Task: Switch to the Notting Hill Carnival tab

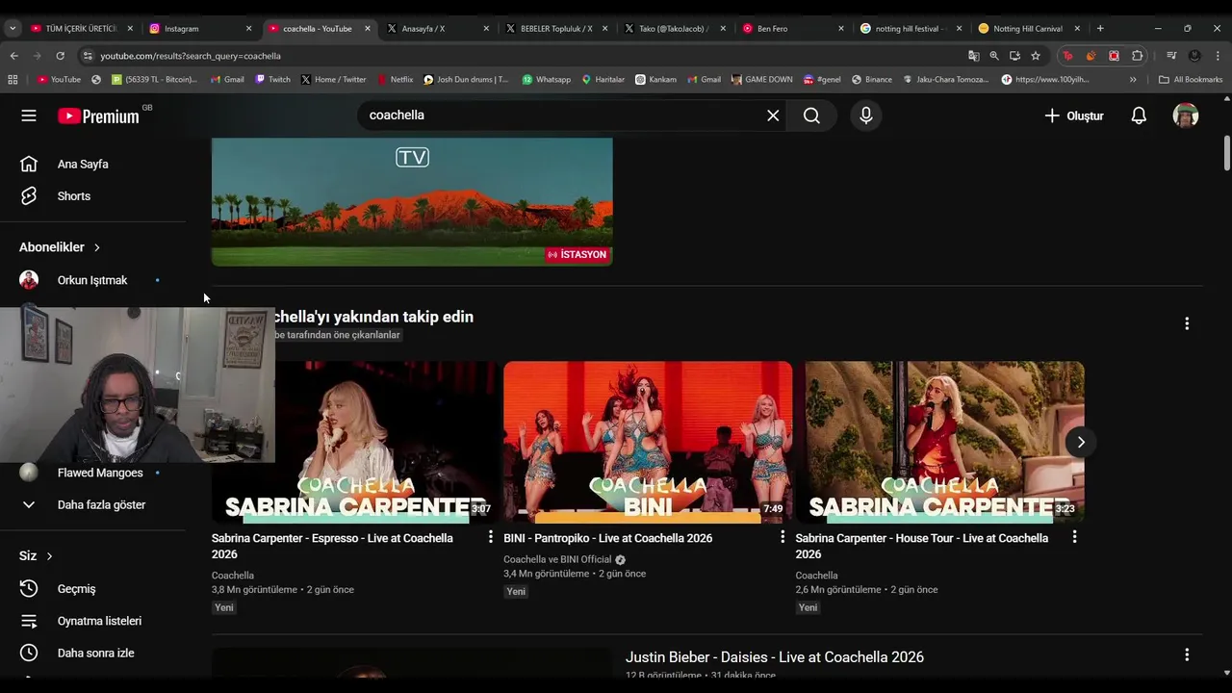Action: (1029, 29)
